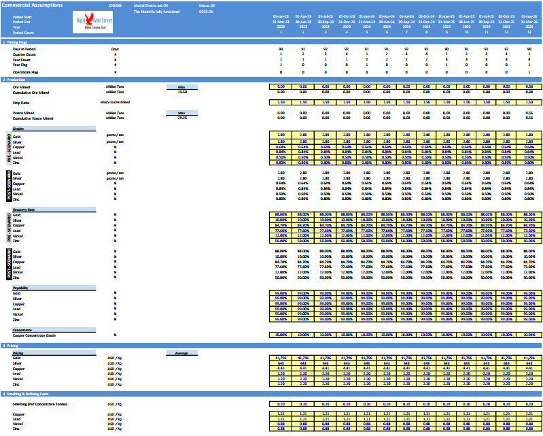The height and width of the screenshot is (436, 543).
Task: Select the Waste Mined Max value 29.25
Action: [182, 118]
